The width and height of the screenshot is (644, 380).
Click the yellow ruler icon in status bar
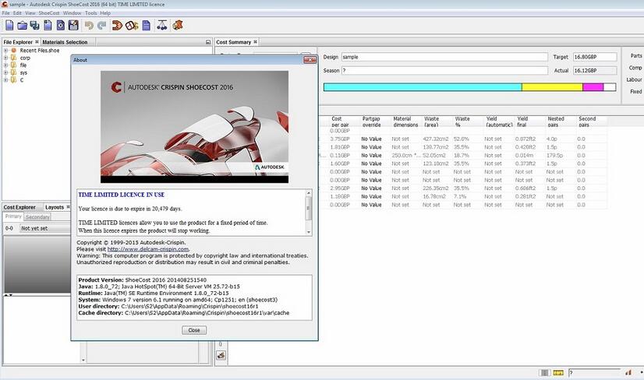coord(558,373)
